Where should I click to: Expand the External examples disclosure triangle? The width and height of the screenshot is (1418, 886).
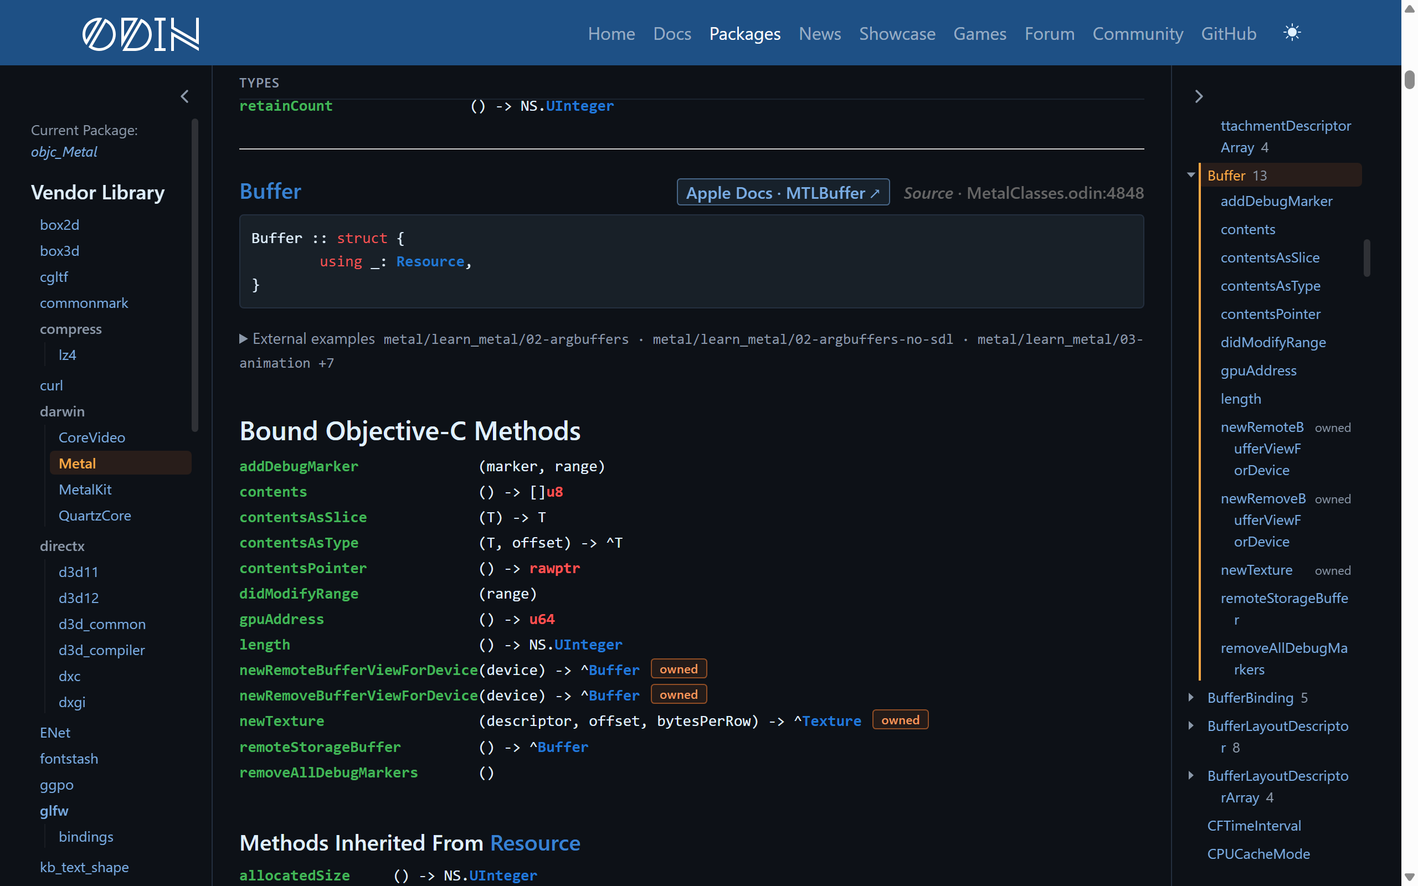[x=243, y=339]
